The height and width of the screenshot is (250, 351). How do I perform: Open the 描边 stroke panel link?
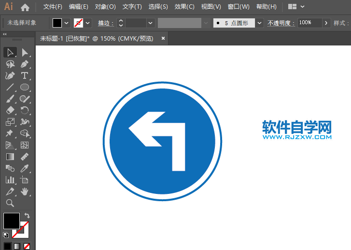106,23
